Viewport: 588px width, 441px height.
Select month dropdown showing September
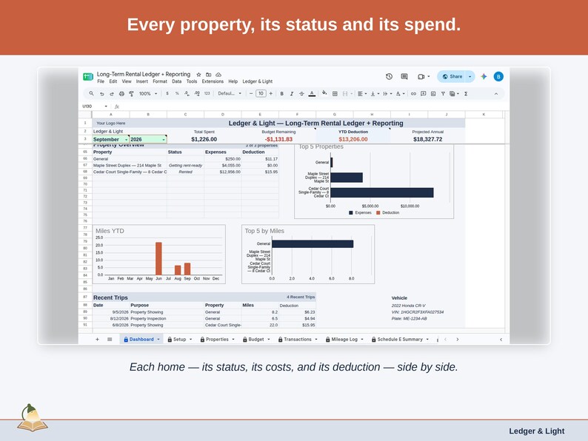click(x=110, y=139)
